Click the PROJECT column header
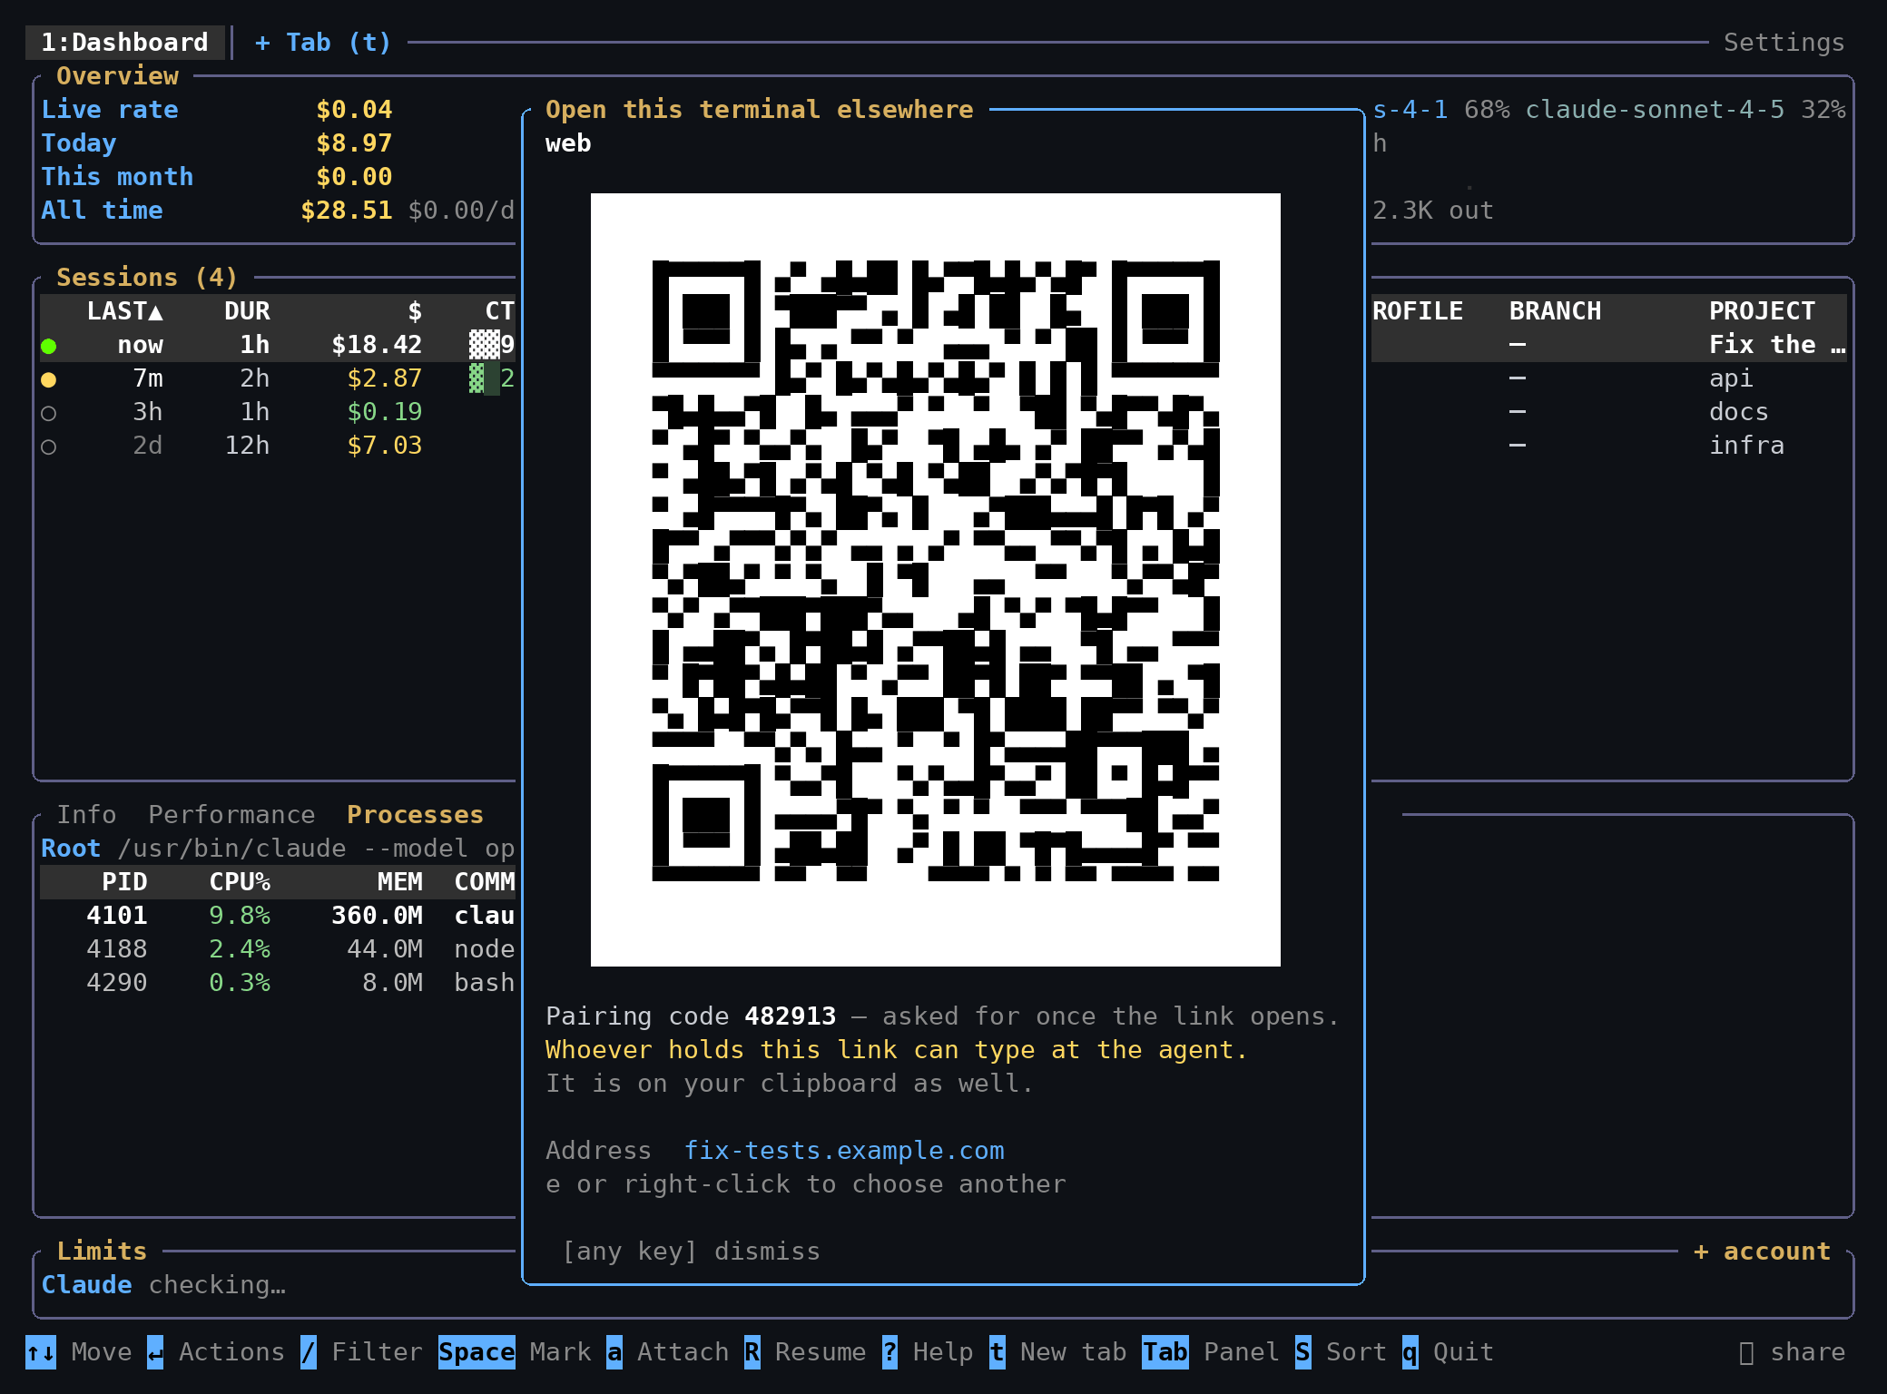1887x1394 pixels. pyautogui.click(x=1762, y=311)
